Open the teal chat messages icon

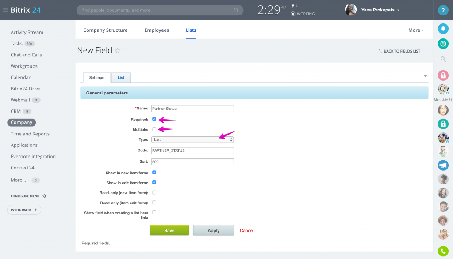pyautogui.click(x=443, y=44)
